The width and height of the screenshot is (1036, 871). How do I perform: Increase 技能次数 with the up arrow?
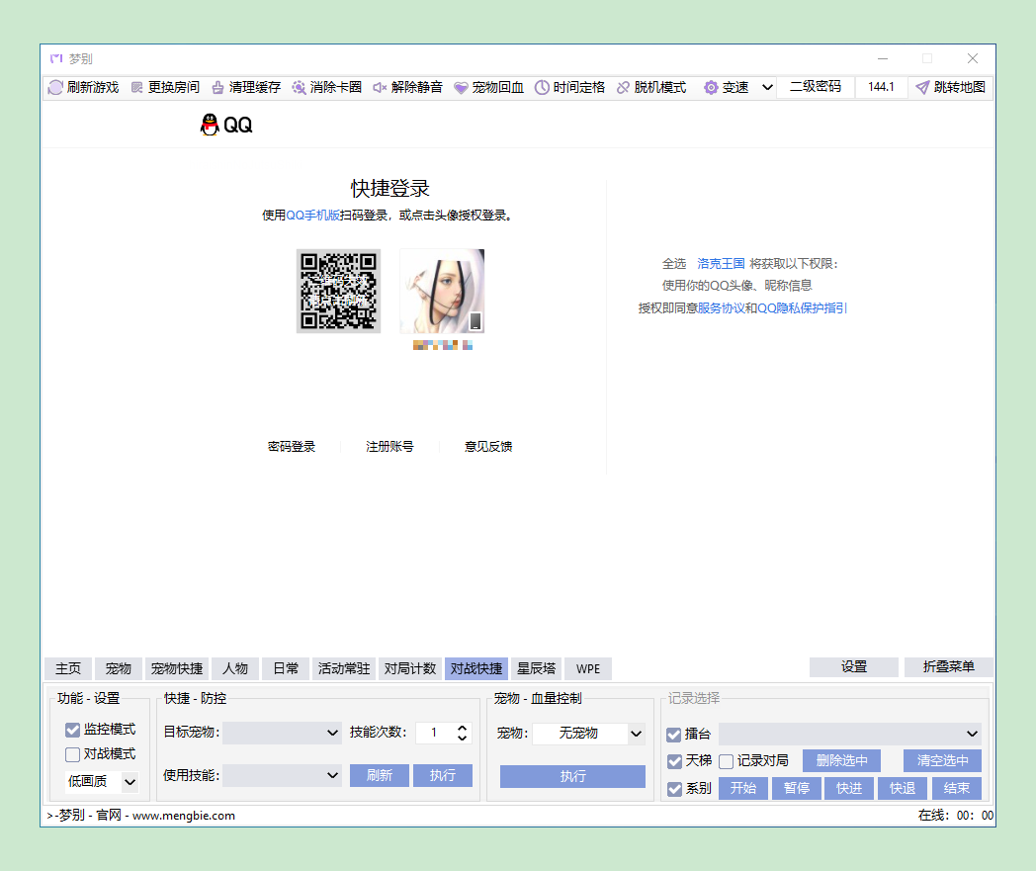tap(462, 729)
